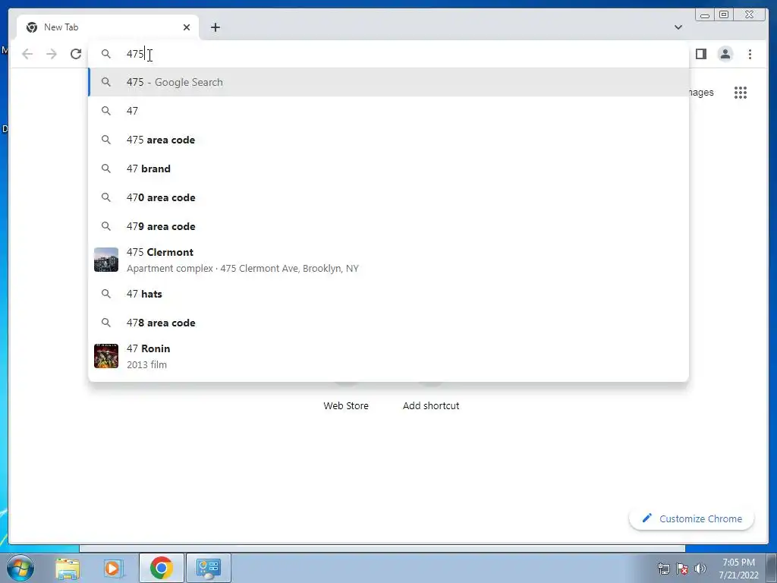This screenshot has width=777, height=583.
Task: Click the browser forward arrow
Action: [52, 54]
